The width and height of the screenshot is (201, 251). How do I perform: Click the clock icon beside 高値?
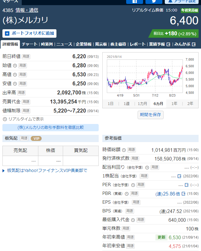pyautogui.click(x=15, y=75)
